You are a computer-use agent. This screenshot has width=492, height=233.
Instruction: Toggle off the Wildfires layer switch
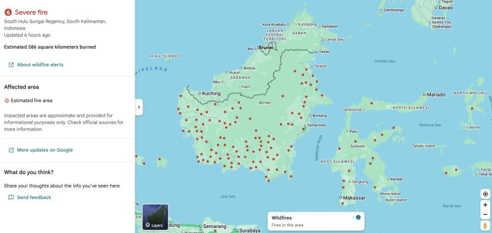(357, 217)
